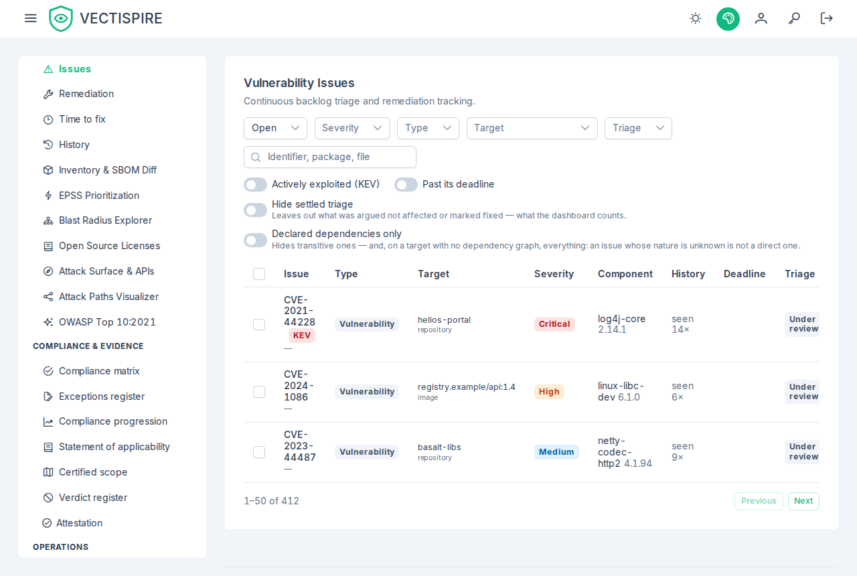The image size is (857, 576).
Task: Click the Vectispire shield logo
Action: click(61, 19)
